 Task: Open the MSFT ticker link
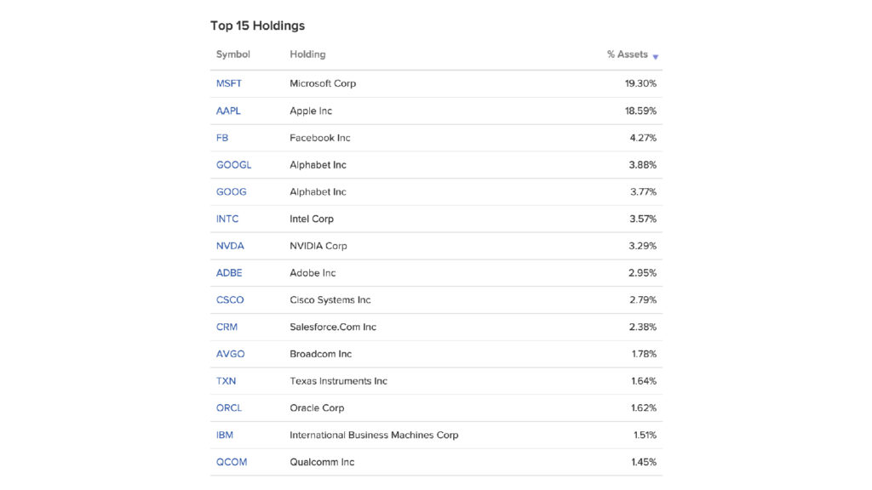(x=228, y=83)
